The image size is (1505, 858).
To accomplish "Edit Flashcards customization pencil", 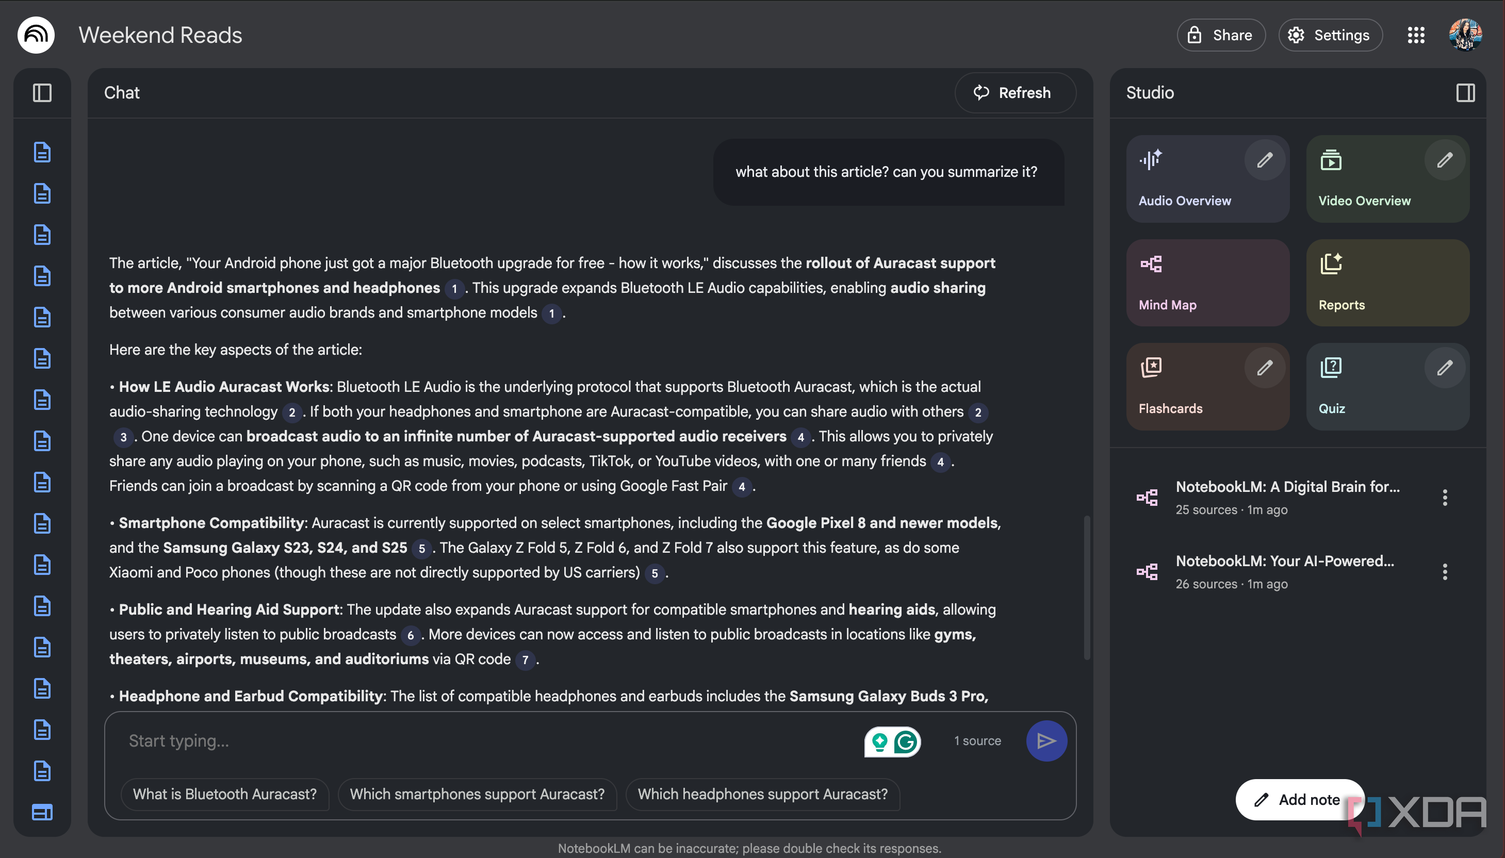I will tap(1264, 368).
